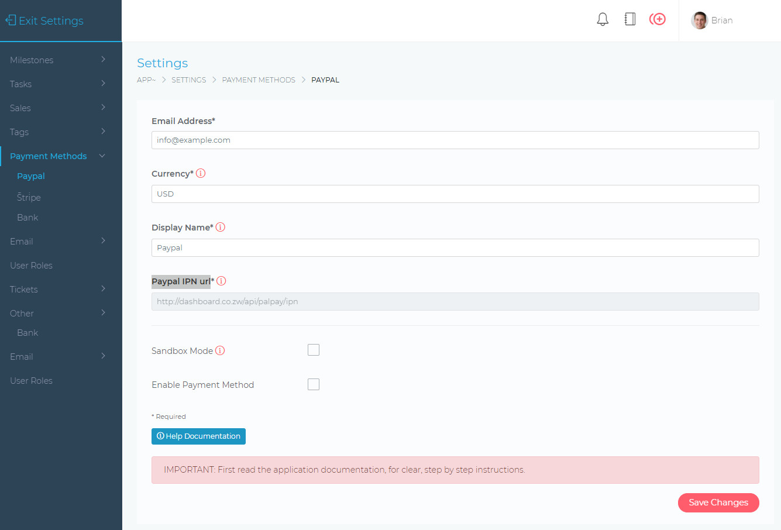The image size is (781, 530).
Task: Click the Brian profile avatar
Action: click(x=699, y=20)
